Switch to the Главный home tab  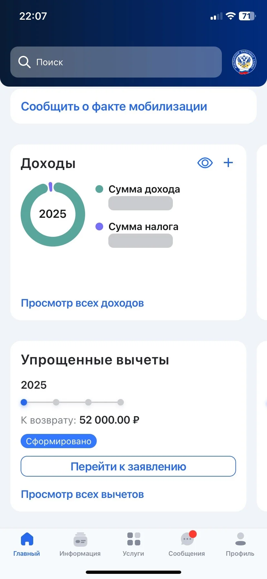(x=27, y=544)
